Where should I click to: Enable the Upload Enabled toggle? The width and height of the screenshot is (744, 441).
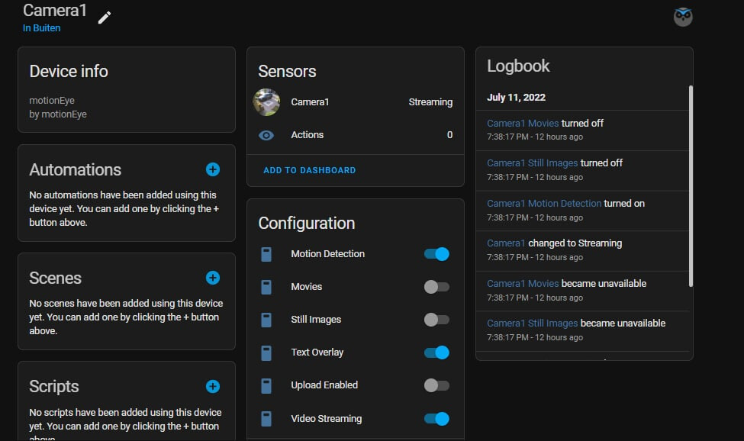coord(436,385)
